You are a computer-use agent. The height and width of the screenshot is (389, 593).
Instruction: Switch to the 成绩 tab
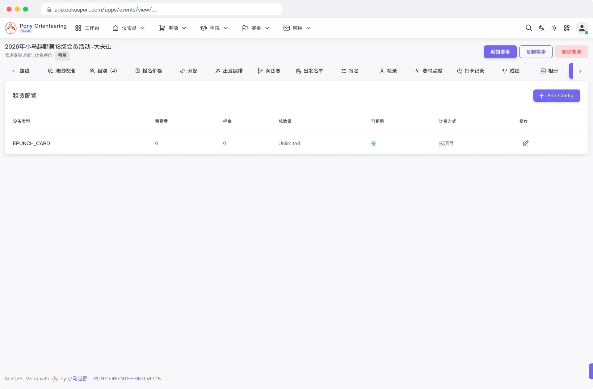(511, 71)
